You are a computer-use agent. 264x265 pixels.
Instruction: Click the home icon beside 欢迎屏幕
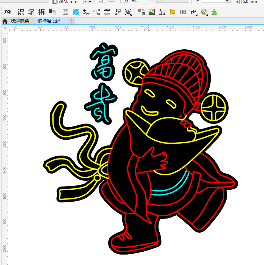click(x=5, y=21)
